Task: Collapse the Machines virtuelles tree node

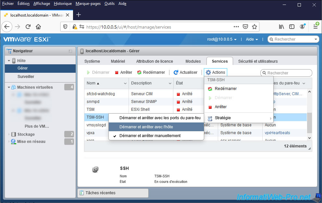Action: 9,87
